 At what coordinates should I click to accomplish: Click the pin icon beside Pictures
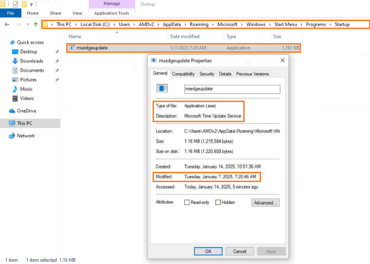pyautogui.click(x=57, y=80)
